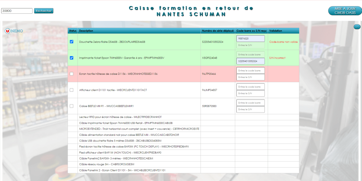Click the empty barcode field for Imprimante Epson row
Image resolution: width=362 pixels, height=181 pixels.
[x=250, y=55]
